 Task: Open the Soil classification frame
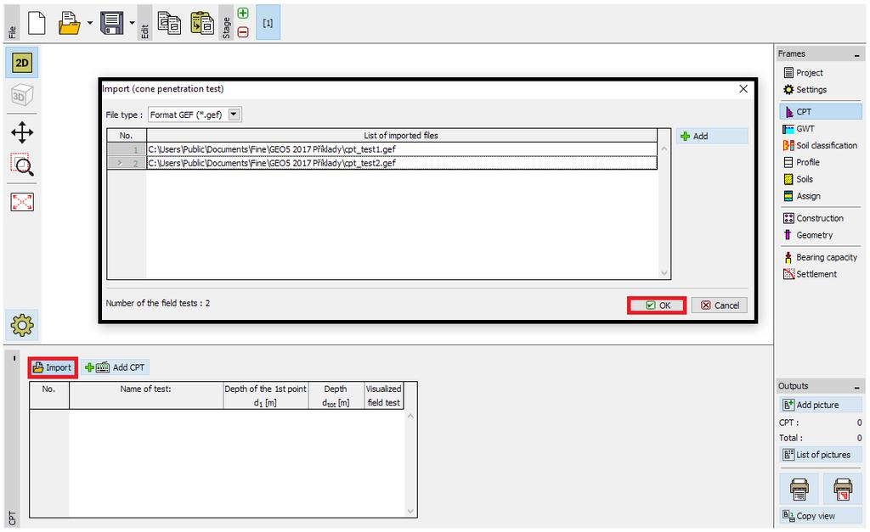pyautogui.click(x=822, y=146)
